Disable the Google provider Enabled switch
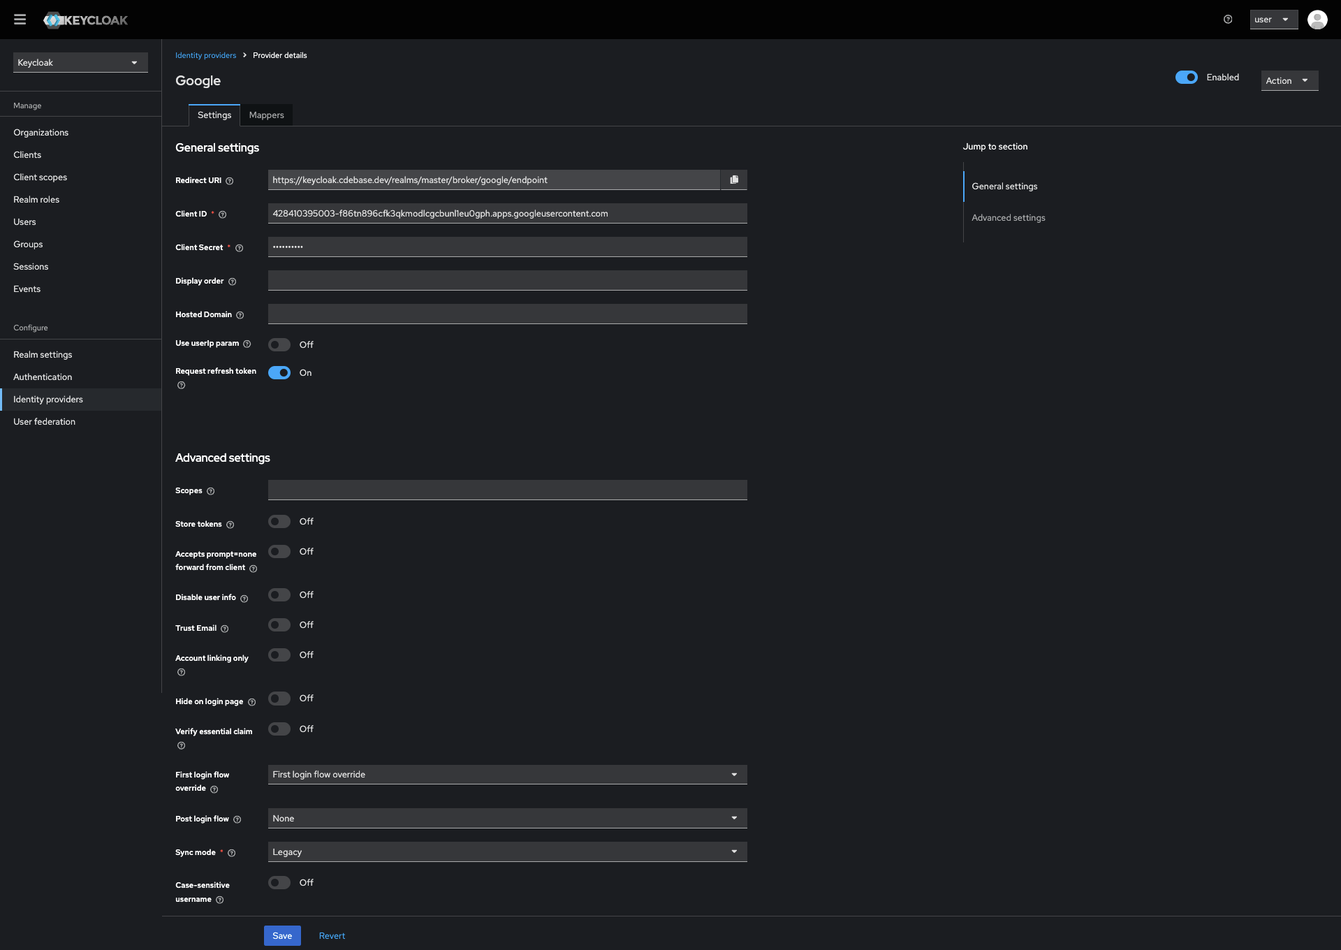This screenshot has height=950, width=1341. click(x=1186, y=78)
